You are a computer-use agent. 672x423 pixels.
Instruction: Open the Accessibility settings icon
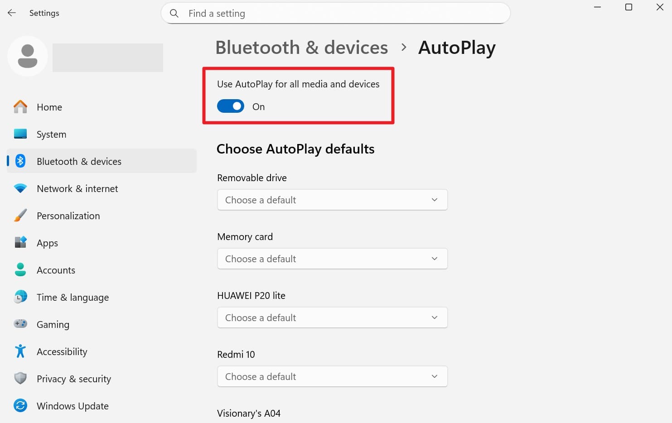pyautogui.click(x=20, y=351)
